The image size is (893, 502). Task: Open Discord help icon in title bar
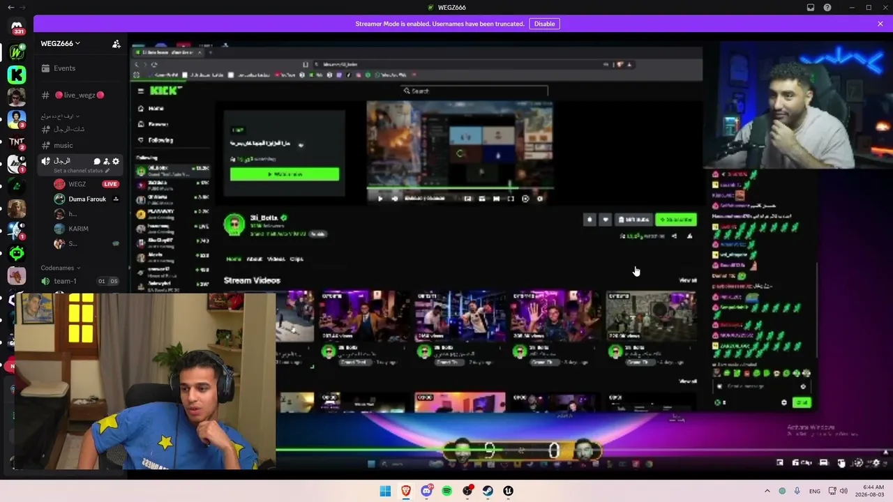pyautogui.click(x=827, y=8)
